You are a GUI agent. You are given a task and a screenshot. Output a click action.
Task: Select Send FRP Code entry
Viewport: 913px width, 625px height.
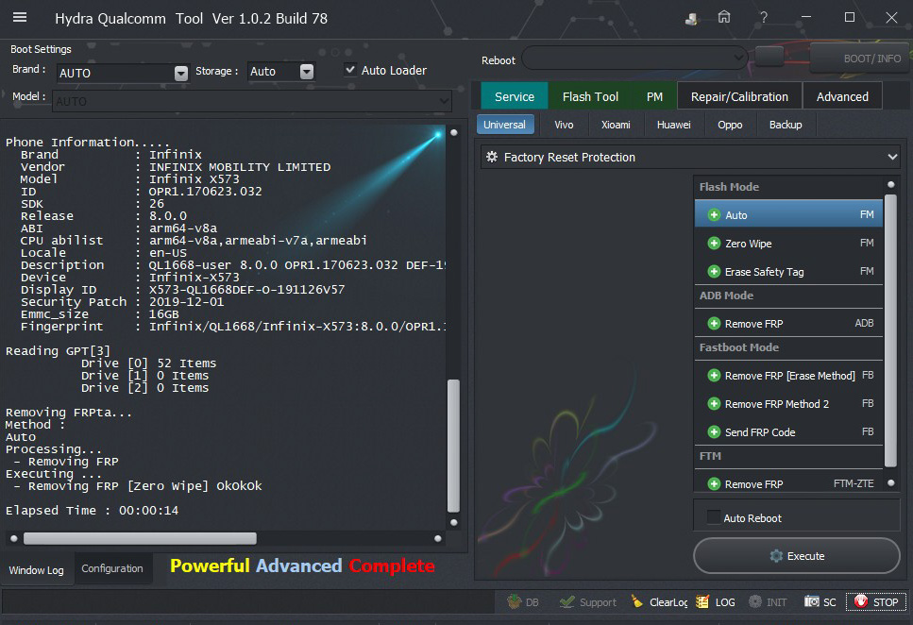[x=789, y=432]
